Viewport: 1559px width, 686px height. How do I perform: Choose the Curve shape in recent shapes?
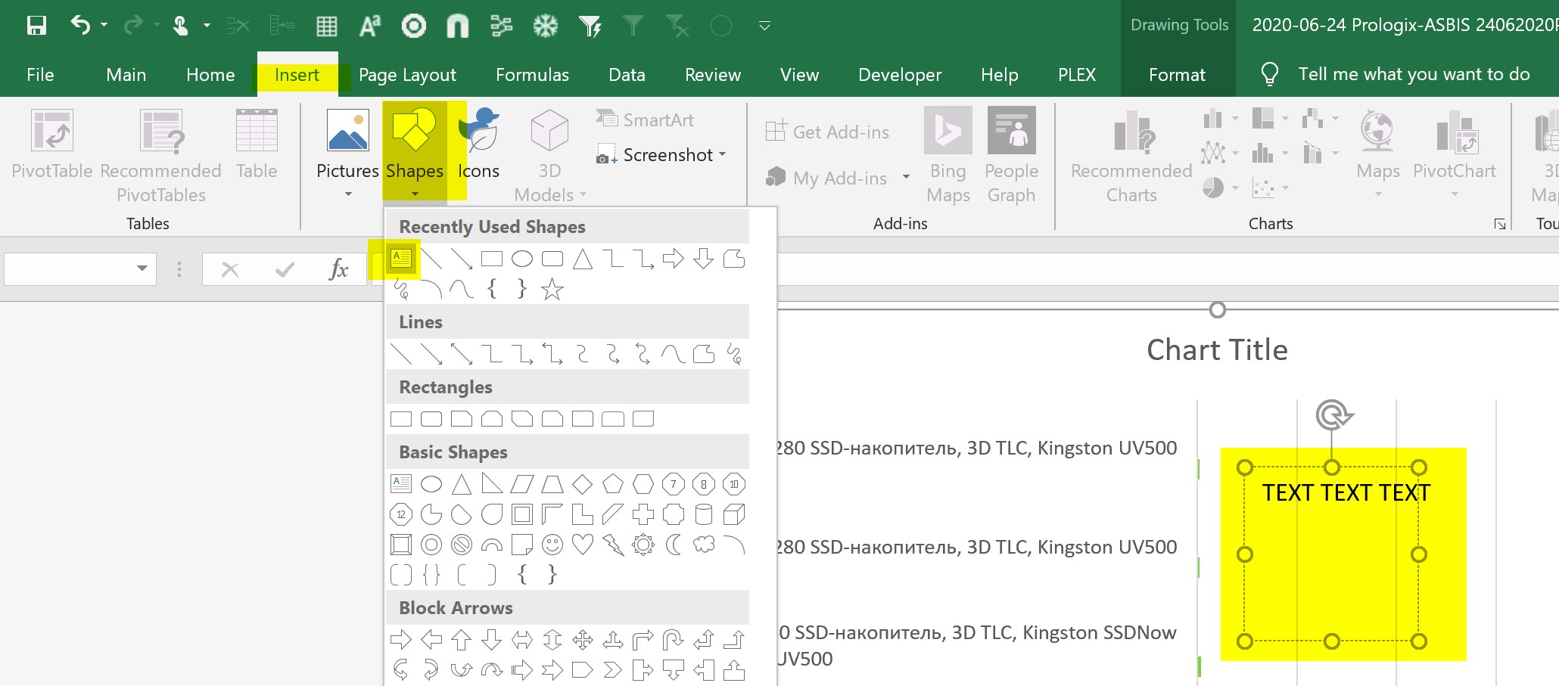[x=462, y=289]
